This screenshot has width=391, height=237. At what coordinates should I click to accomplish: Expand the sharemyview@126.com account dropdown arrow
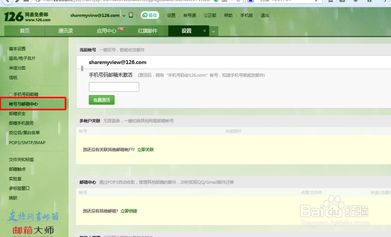pos(124,16)
